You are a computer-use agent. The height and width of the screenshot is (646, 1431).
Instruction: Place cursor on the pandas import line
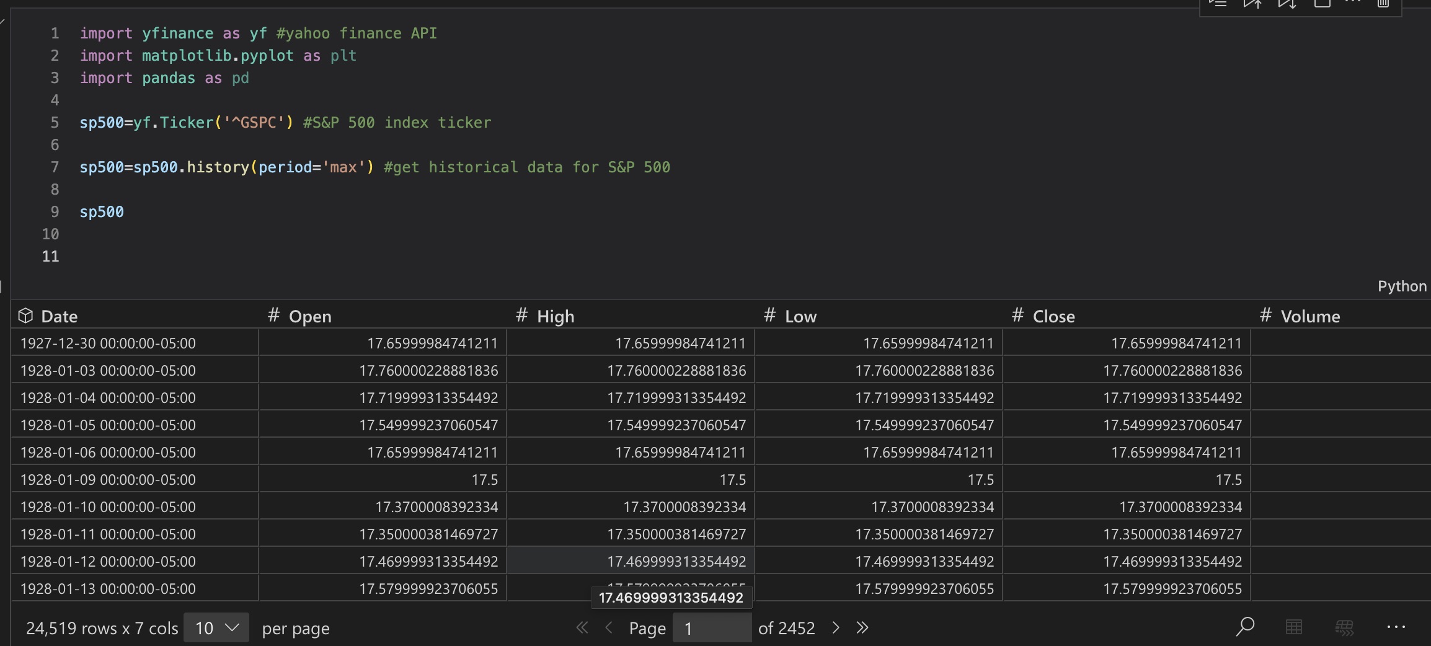pyautogui.click(x=164, y=77)
